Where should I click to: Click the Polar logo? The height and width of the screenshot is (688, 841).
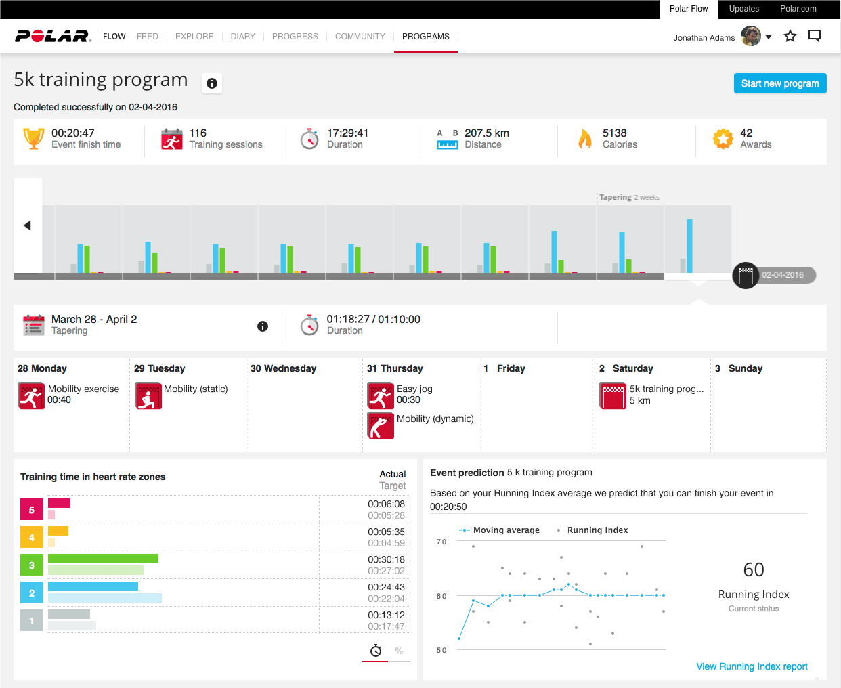pos(53,37)
